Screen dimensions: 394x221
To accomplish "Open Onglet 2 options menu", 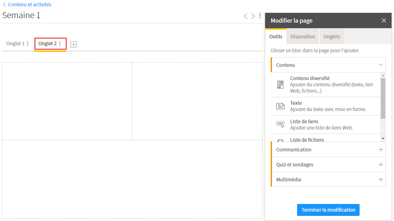I will click(x=60, y=44).
